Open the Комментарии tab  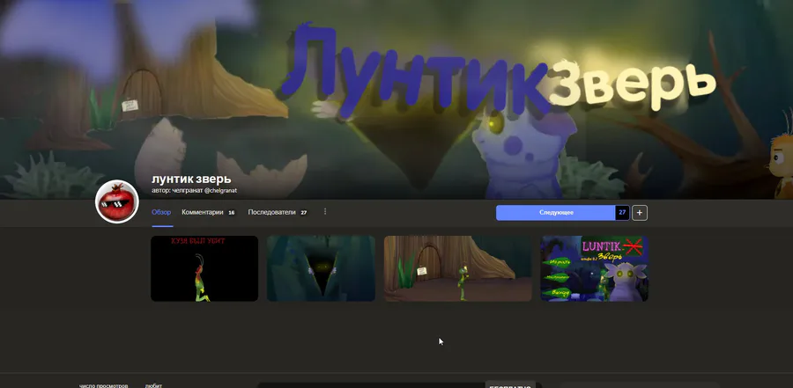point(203,212)
